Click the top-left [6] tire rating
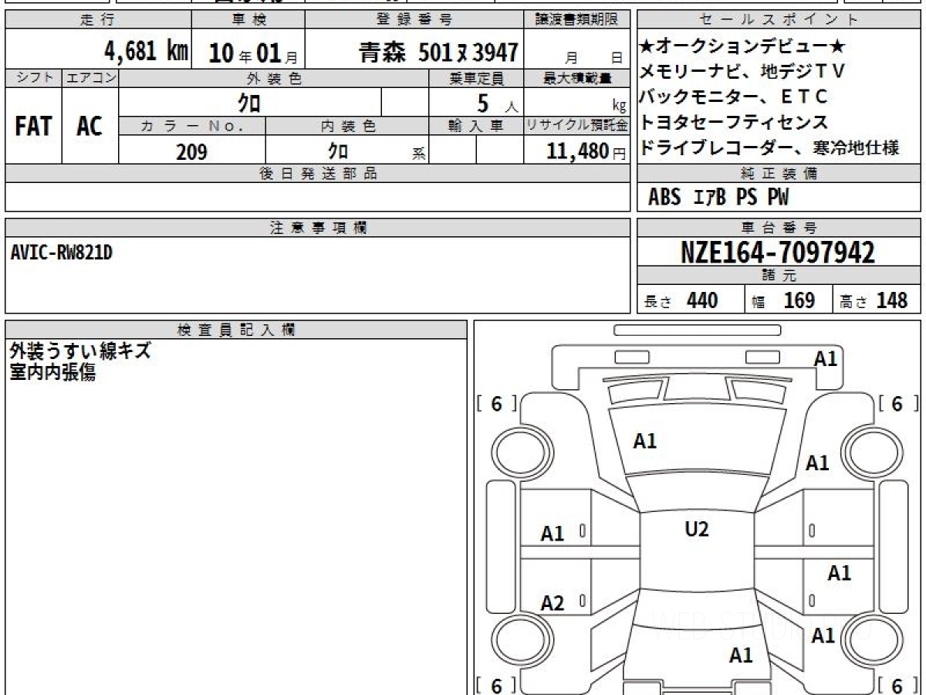Viewport: 926px width, 695px height. coord(496,404)
